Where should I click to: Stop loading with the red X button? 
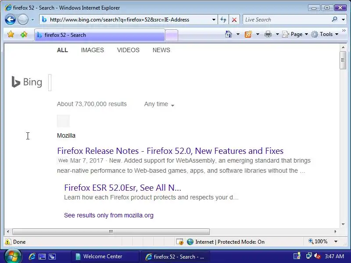[x=234, y=20]
